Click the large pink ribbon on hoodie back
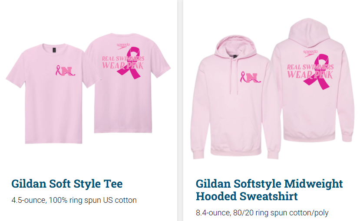The height and width of the screenshot is (221, 360). pos(317,71)
